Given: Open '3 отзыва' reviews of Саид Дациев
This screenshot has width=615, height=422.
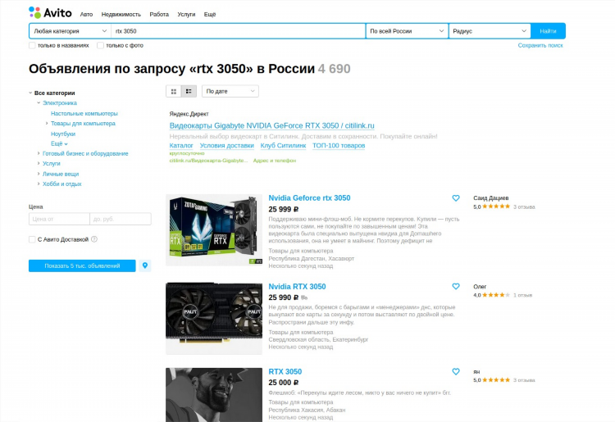Looking at the screenshot, I should click(x=524, y=206).
